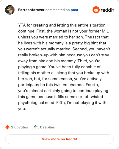This screenshot has height=149, width=119.
Task: Select the "0 replies" label
Action: [x=47, y=127]
